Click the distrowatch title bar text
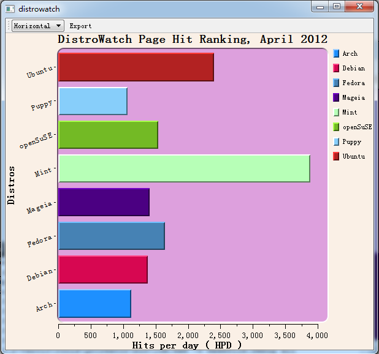The height and width of the screenshot is (354, 379). coord(39,9)
